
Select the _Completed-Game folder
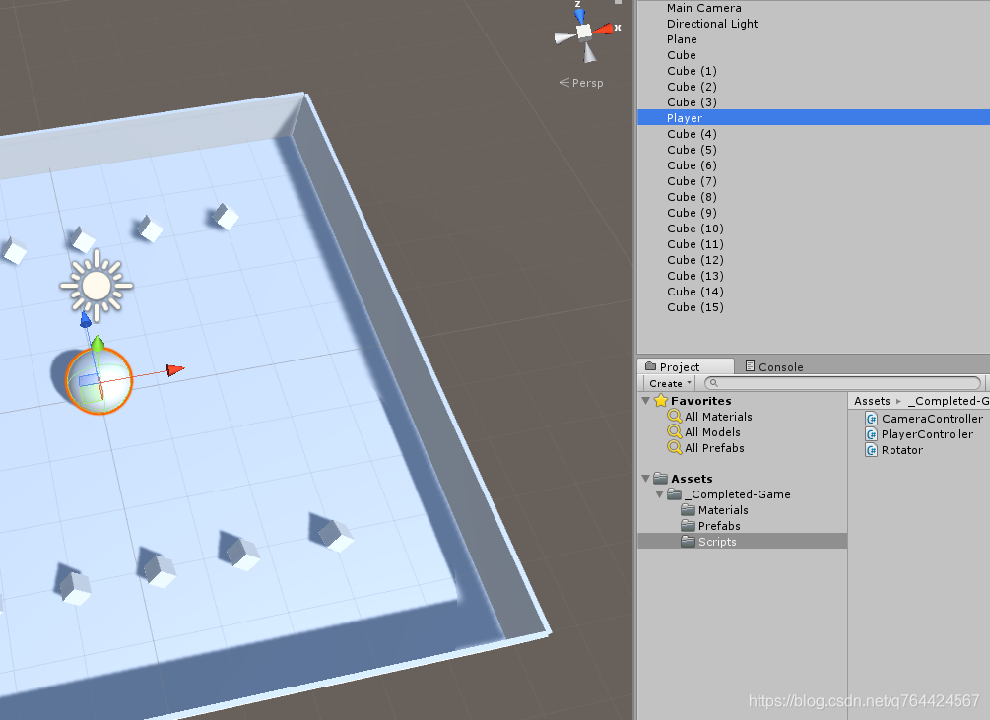click(738, 494)
